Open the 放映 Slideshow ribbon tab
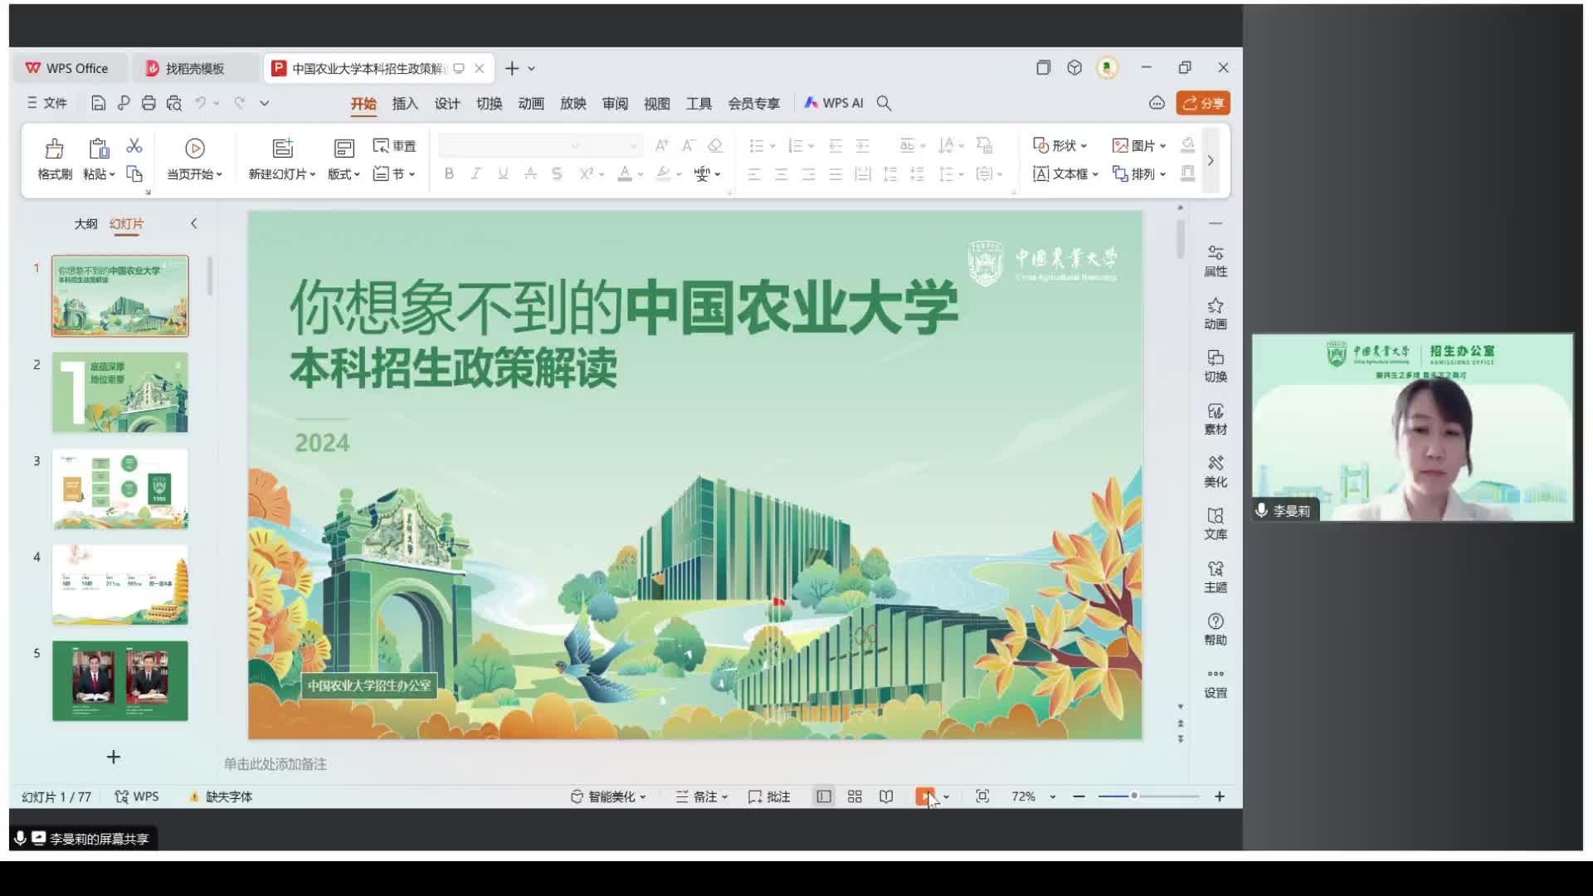 tap(573, 103)
